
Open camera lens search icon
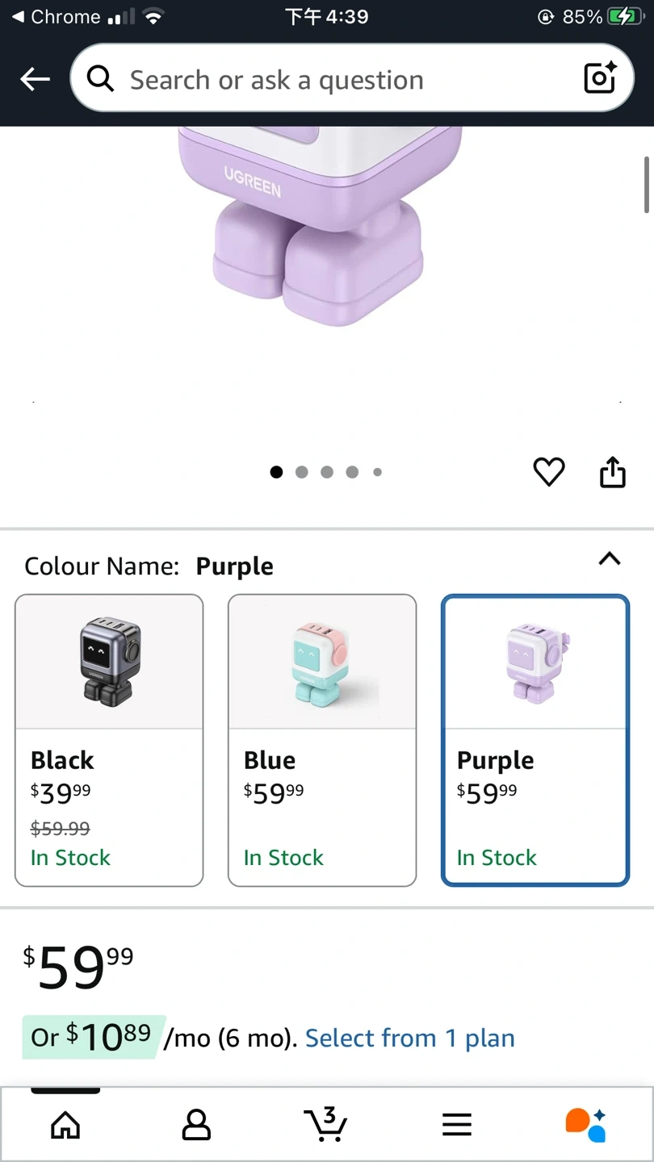click(599, 78)
